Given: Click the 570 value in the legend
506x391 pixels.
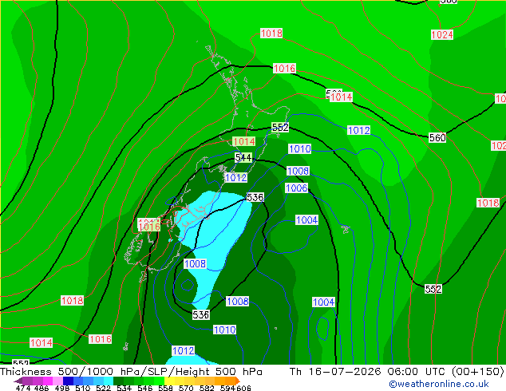Looking at the screenshot, I should (185, 388).
